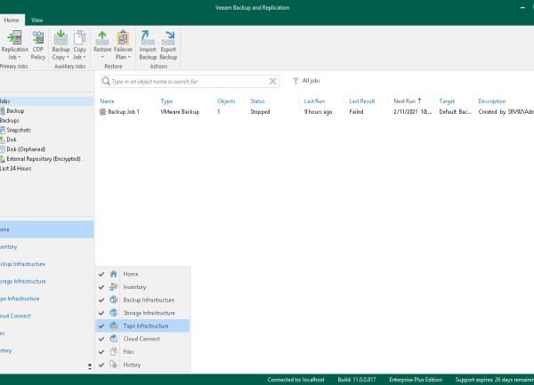Open the Inventory navigation pane link
The image size is (534, 385).
click(9, 247)
